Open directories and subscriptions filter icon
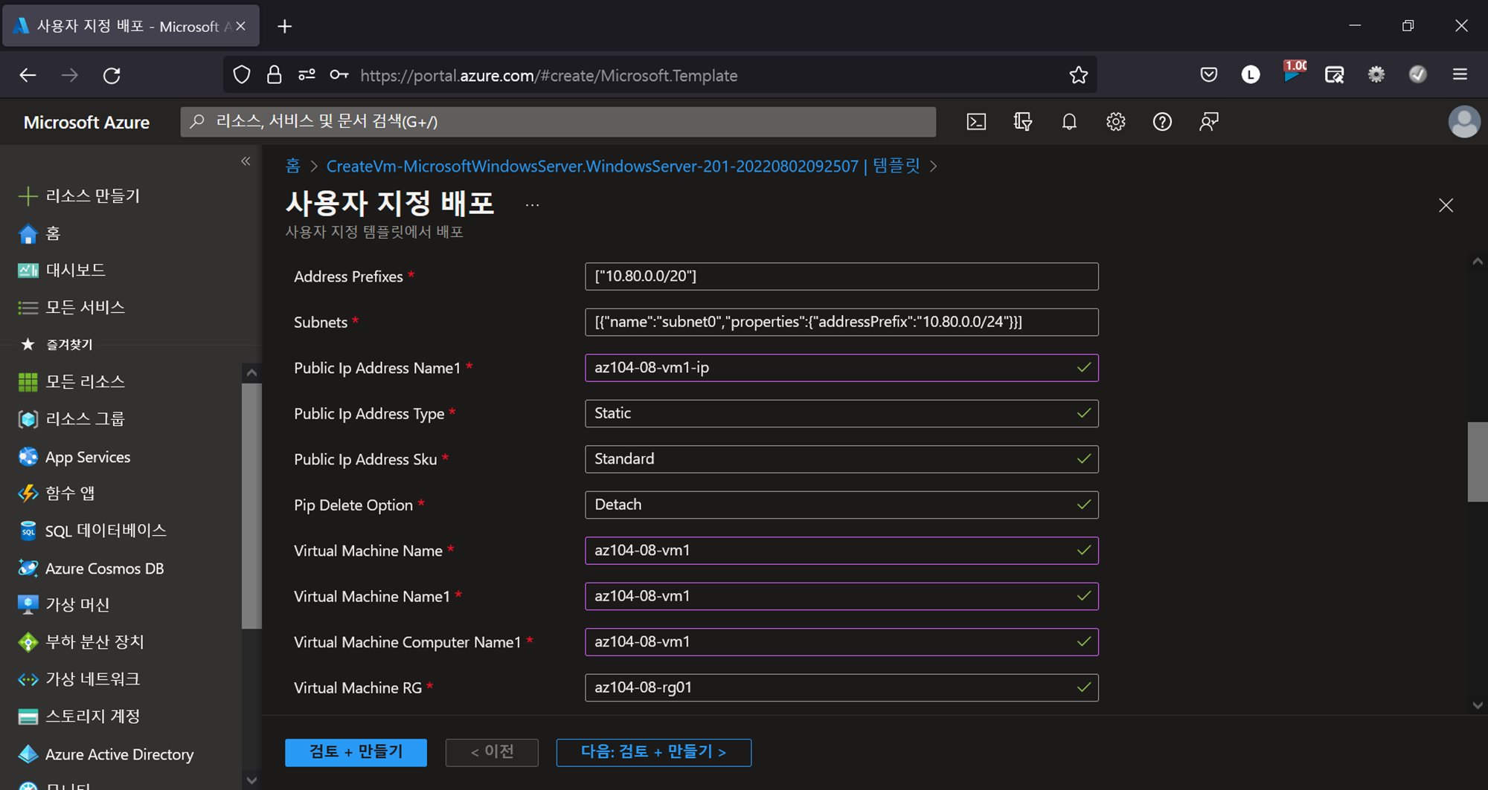The width and height of the screenshot is (1488, 790). click(1023, 122)
